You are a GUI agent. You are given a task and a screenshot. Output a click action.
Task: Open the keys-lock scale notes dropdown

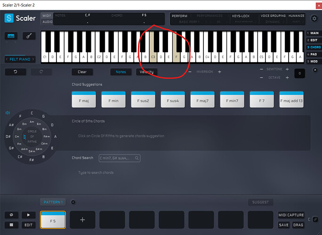pyautogui.click(x=244, y=22)
